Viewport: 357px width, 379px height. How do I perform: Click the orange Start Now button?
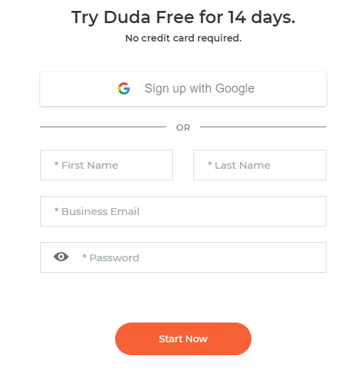point(183,339)
